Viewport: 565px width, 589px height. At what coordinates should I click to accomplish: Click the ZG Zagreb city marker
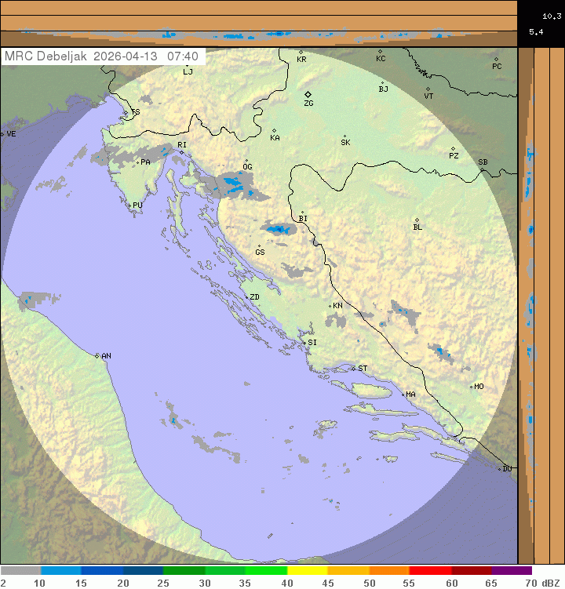308,95
